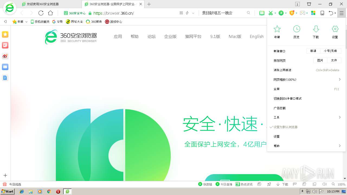Image resolution: width=347 pixels, height=195 pixels.
Task: Open 应用 link on page navigation
Action: pyautogui.click(x=118, y=37)
